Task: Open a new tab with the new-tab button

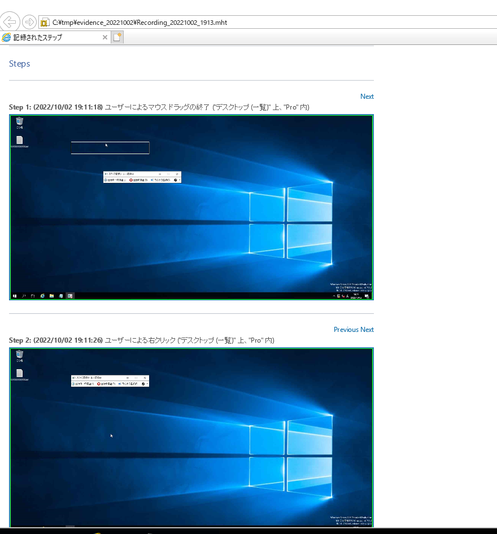Action: (117, 37)
